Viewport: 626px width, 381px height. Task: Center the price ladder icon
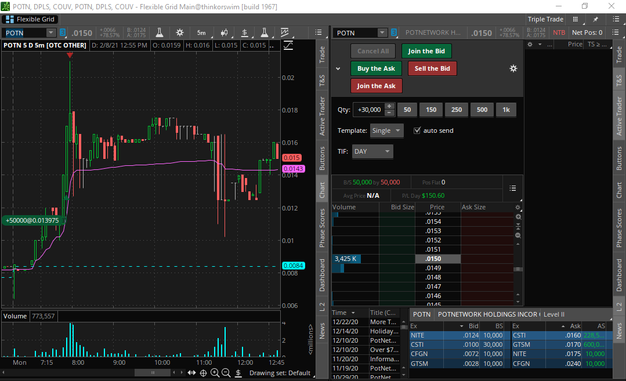[x=518, y=226]
